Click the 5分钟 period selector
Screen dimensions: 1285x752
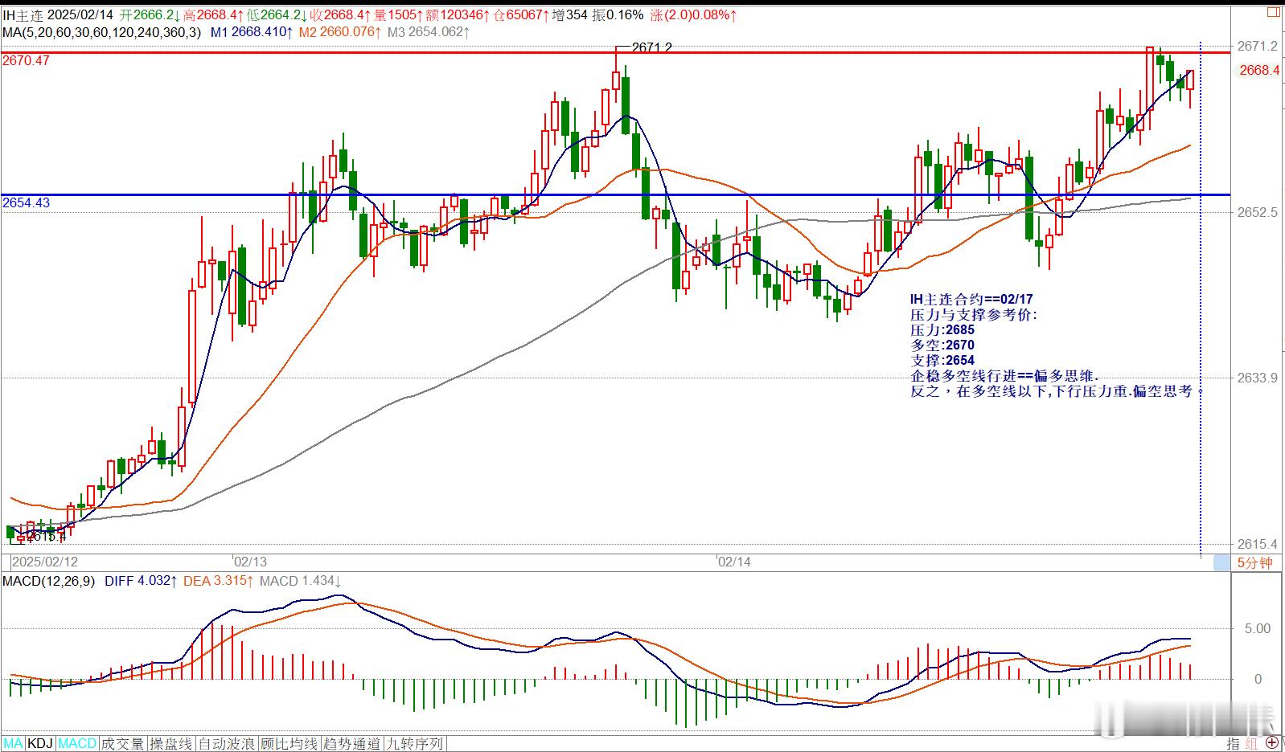(x=1254, y=563)
